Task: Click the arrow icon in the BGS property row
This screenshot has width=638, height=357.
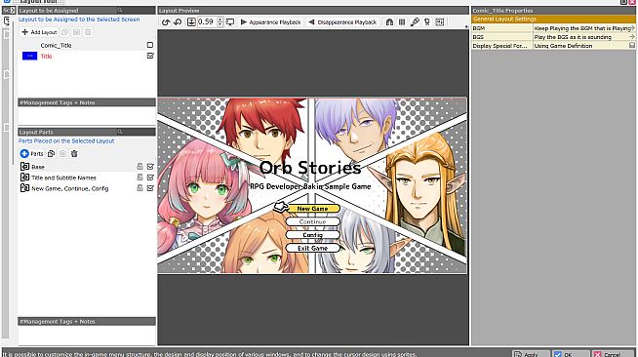Action: click(x=631, y=37)
